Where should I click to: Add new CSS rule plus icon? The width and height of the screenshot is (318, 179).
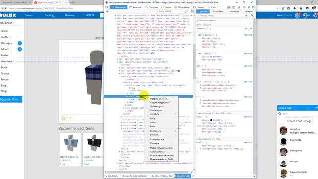point(246,15)
